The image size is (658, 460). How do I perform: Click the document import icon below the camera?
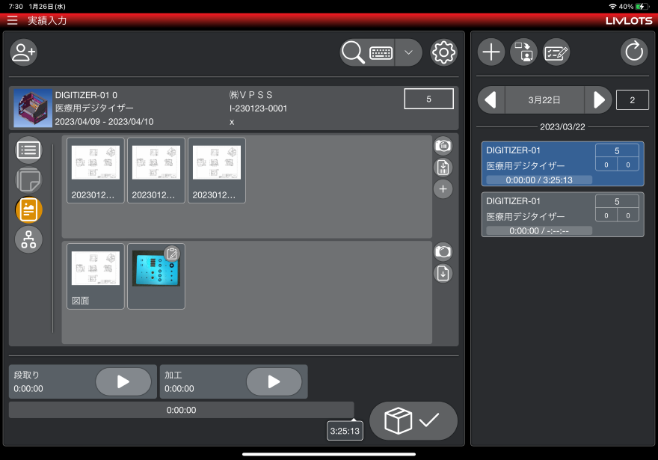[x=443, y=168]
